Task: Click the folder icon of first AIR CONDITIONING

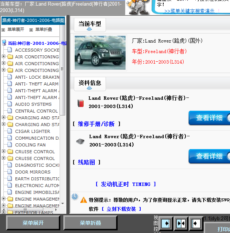Action: coord(10,56)
